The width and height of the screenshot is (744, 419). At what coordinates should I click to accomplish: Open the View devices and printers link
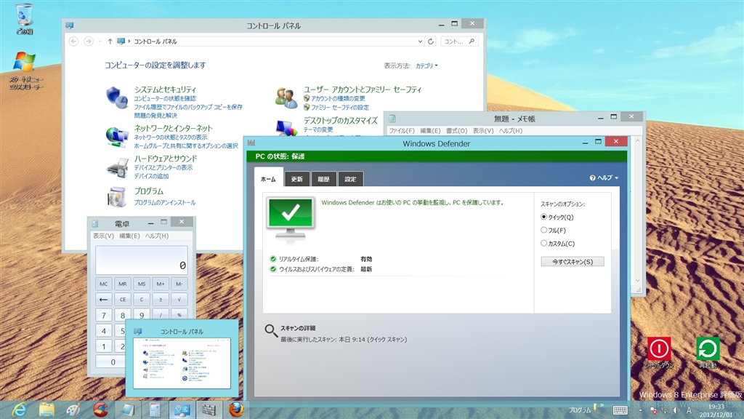pos(163,168)
